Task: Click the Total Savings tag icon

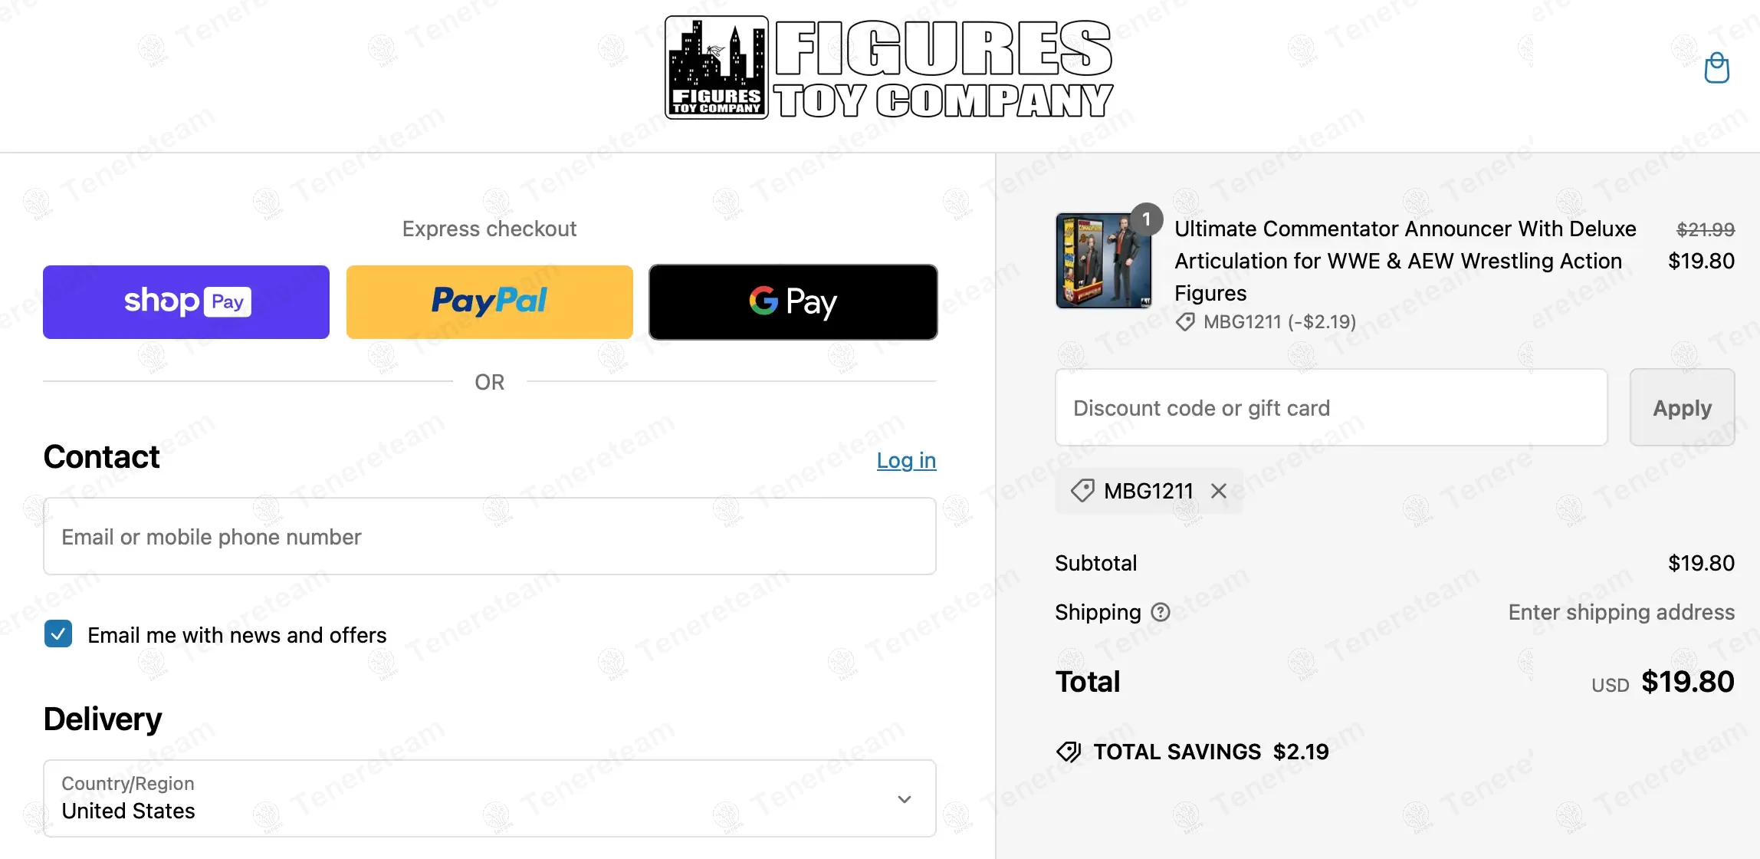Action: click(x=1069, y=752)
